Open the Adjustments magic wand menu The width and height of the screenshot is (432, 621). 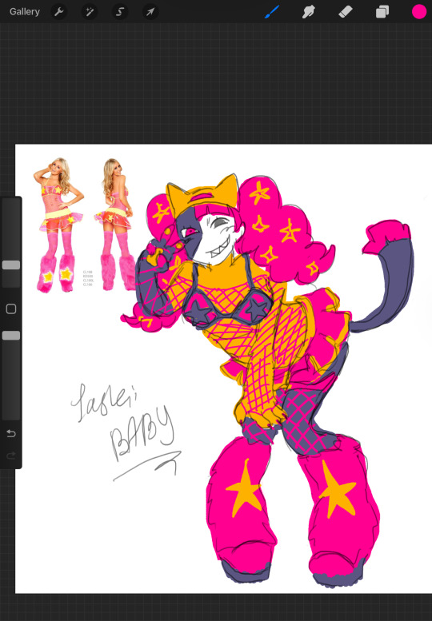[90, 12]
